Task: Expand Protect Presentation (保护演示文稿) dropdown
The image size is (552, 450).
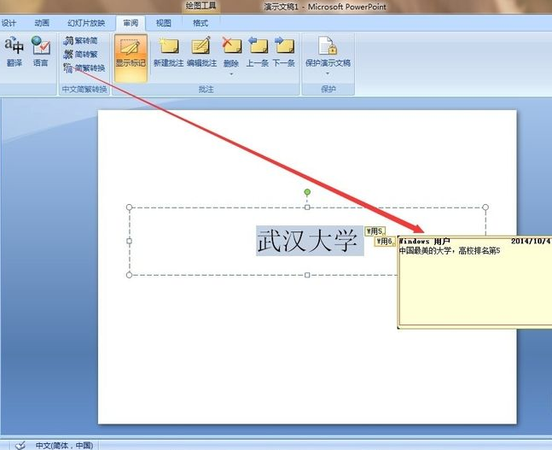Action: pos(328,72)
